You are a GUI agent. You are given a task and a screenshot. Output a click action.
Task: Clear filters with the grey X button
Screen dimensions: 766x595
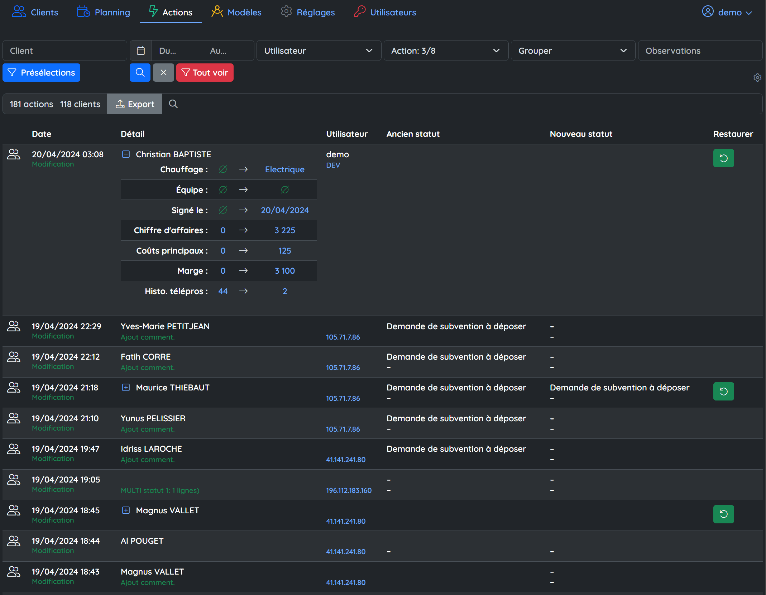[163, 73]
